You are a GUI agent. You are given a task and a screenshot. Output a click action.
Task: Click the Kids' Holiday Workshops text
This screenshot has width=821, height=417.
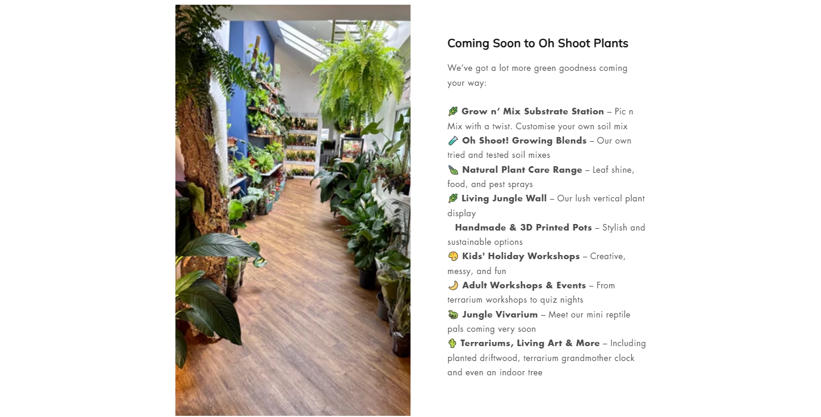pyautogui.click(x=520, y=256)
